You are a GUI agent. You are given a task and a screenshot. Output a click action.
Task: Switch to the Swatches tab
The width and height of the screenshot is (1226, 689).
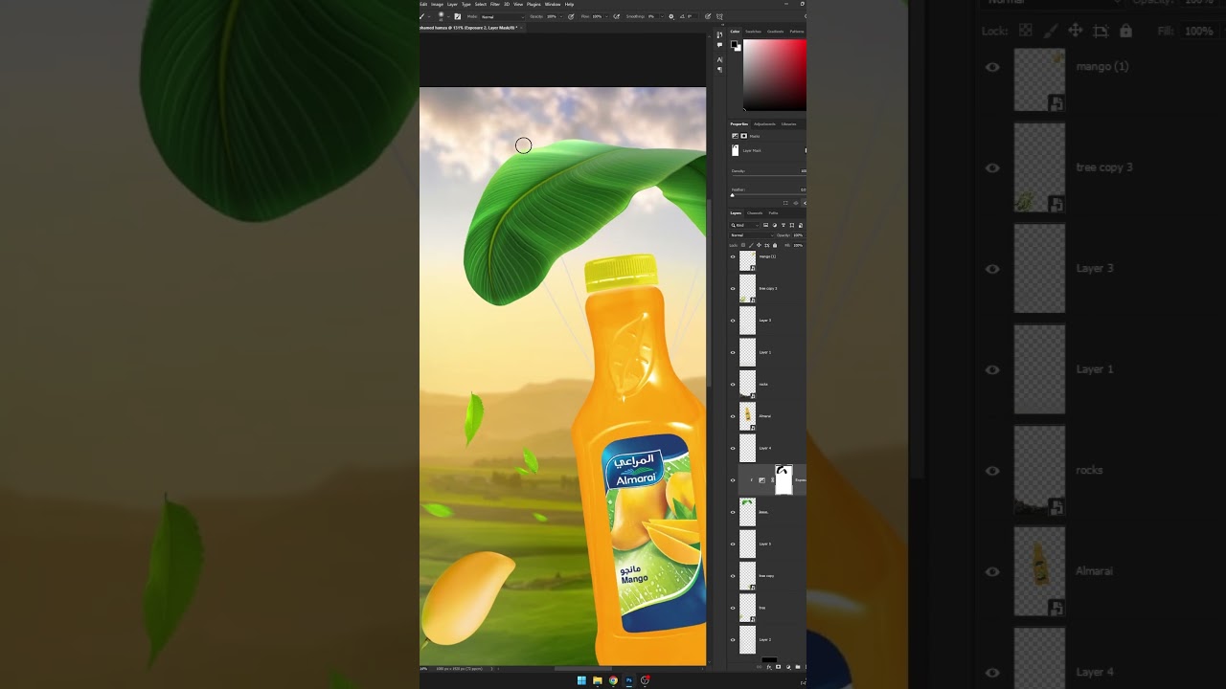(x=754, y=31)
